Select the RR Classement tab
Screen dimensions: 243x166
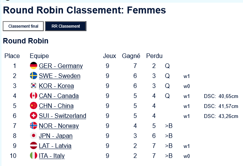point(66,26)
